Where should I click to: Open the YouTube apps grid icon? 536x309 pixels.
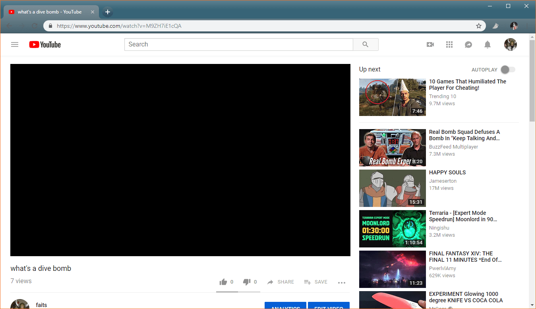[x=449, y=44]
